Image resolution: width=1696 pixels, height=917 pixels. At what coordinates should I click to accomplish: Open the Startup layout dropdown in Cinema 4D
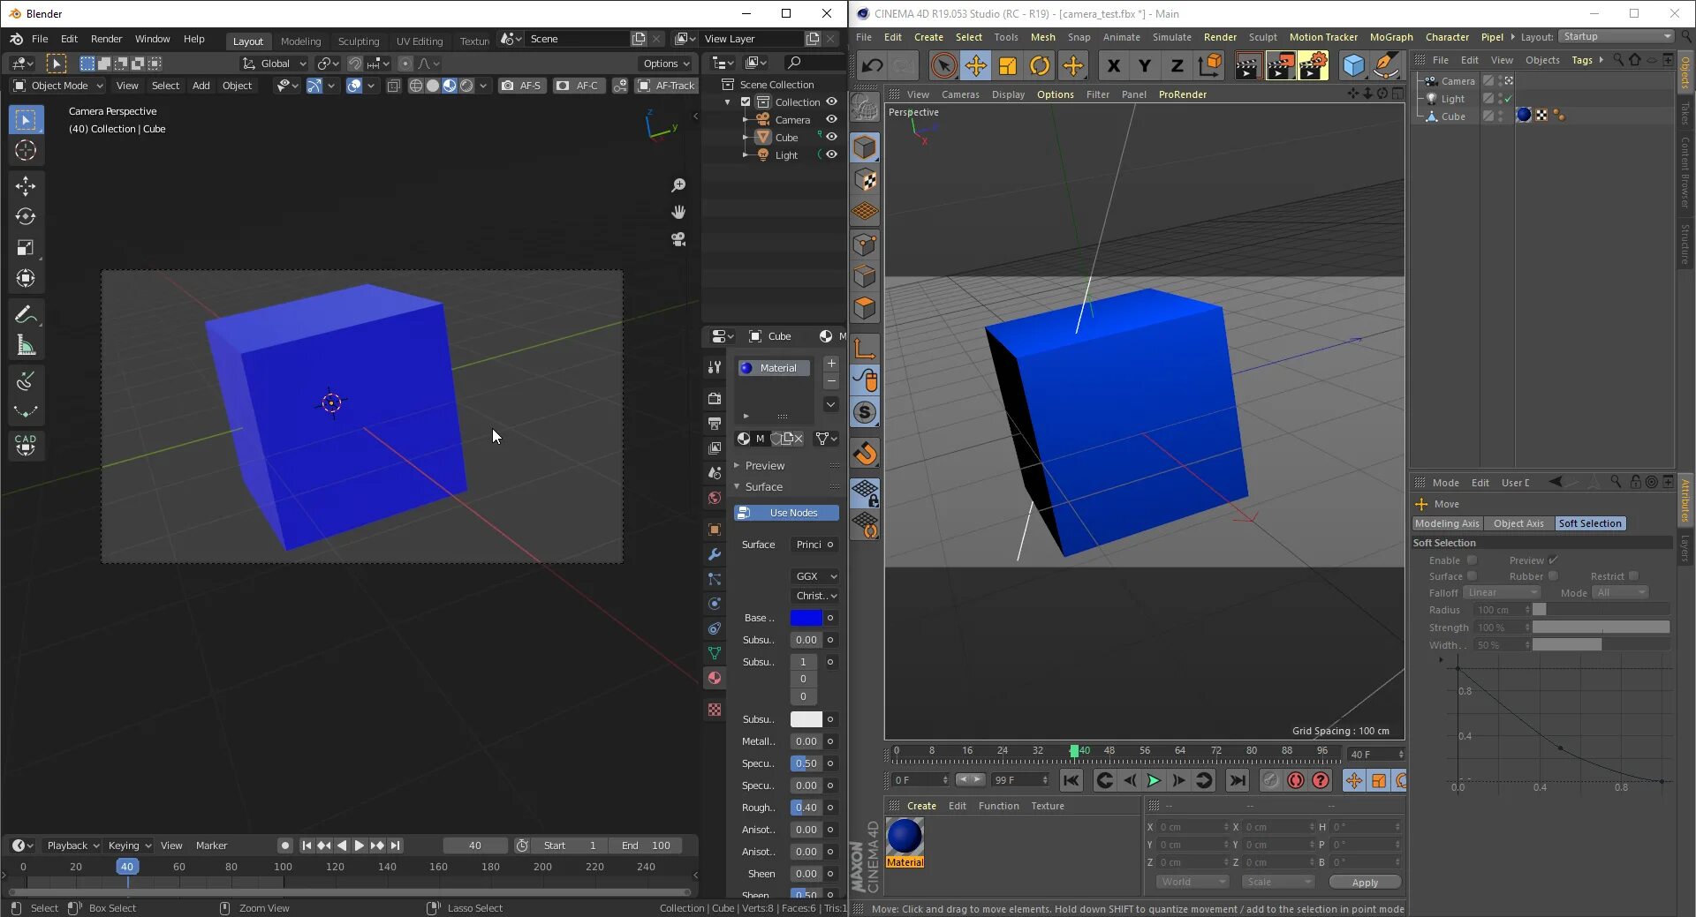pos(1616,36)
